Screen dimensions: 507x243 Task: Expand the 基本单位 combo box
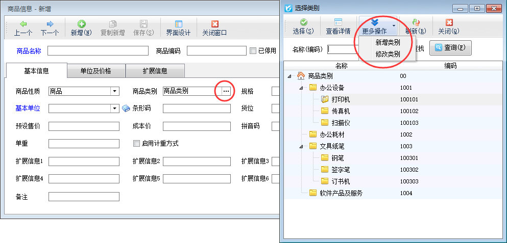pos(115,109)
